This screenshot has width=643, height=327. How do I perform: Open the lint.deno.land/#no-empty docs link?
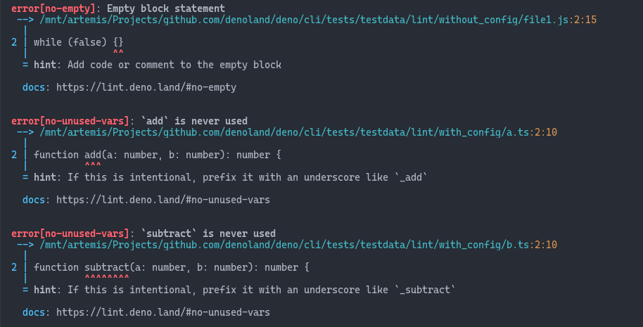pyautogui.click(x=146, y=87)
